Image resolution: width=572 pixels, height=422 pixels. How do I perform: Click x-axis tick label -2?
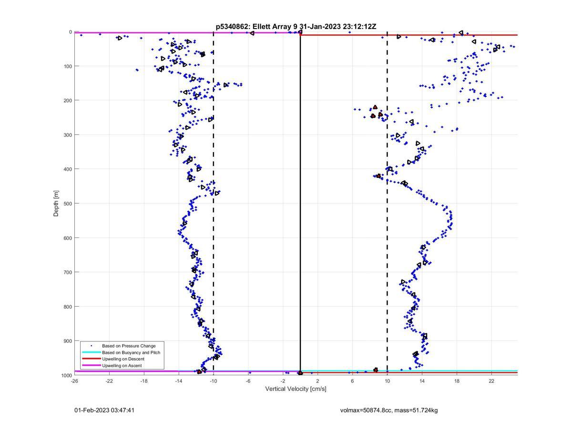point(283,381)
